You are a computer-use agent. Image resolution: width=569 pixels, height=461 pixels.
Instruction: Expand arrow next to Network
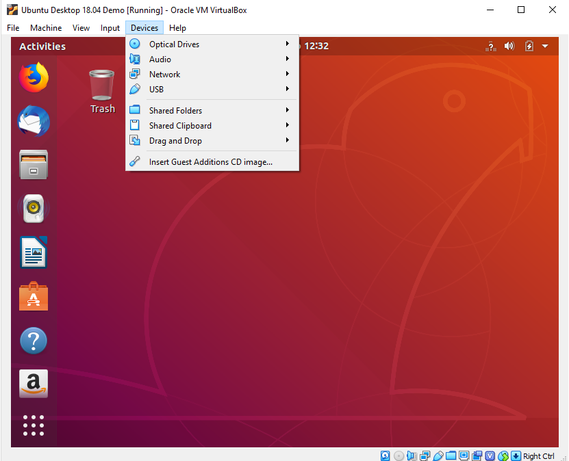pos(288,74)
